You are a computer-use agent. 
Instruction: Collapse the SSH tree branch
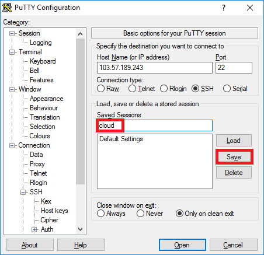(23, 192)
